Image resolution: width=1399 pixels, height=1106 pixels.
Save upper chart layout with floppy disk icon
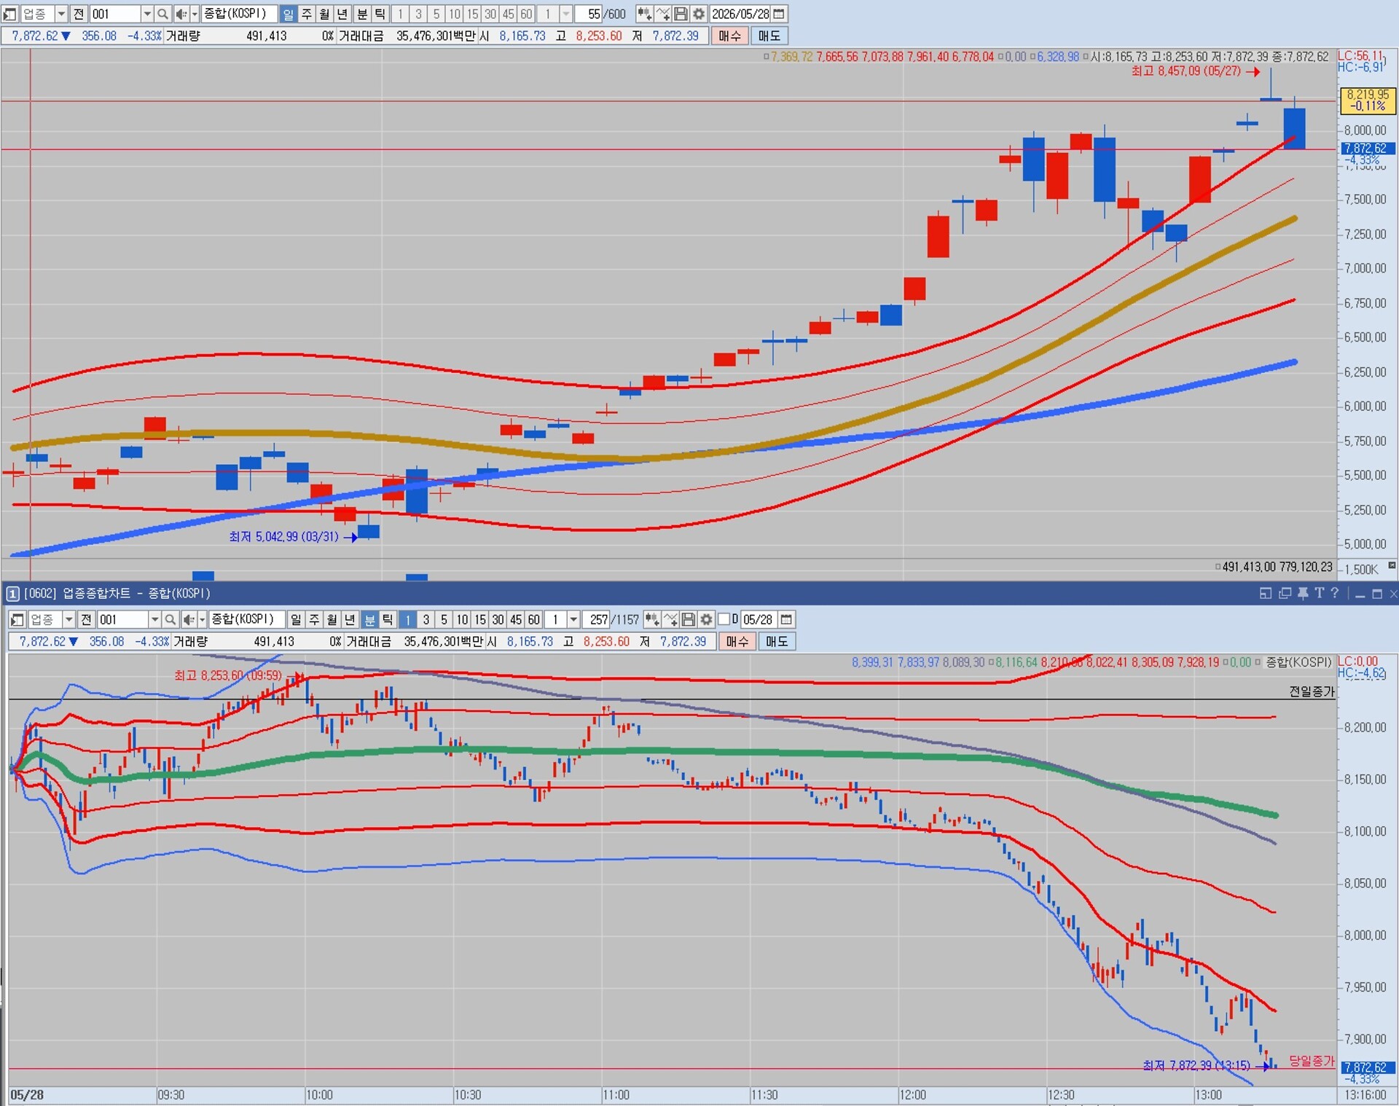point(681,14)
